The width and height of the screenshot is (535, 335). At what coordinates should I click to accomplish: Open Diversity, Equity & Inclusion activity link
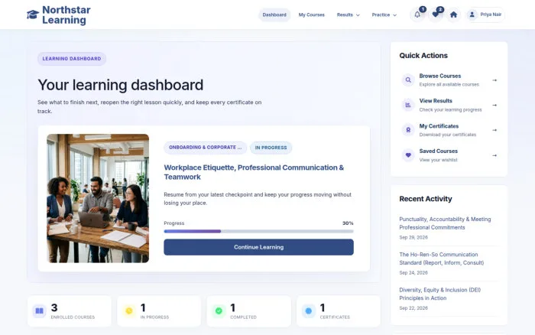pyautogui.click(x=439, y=294)
